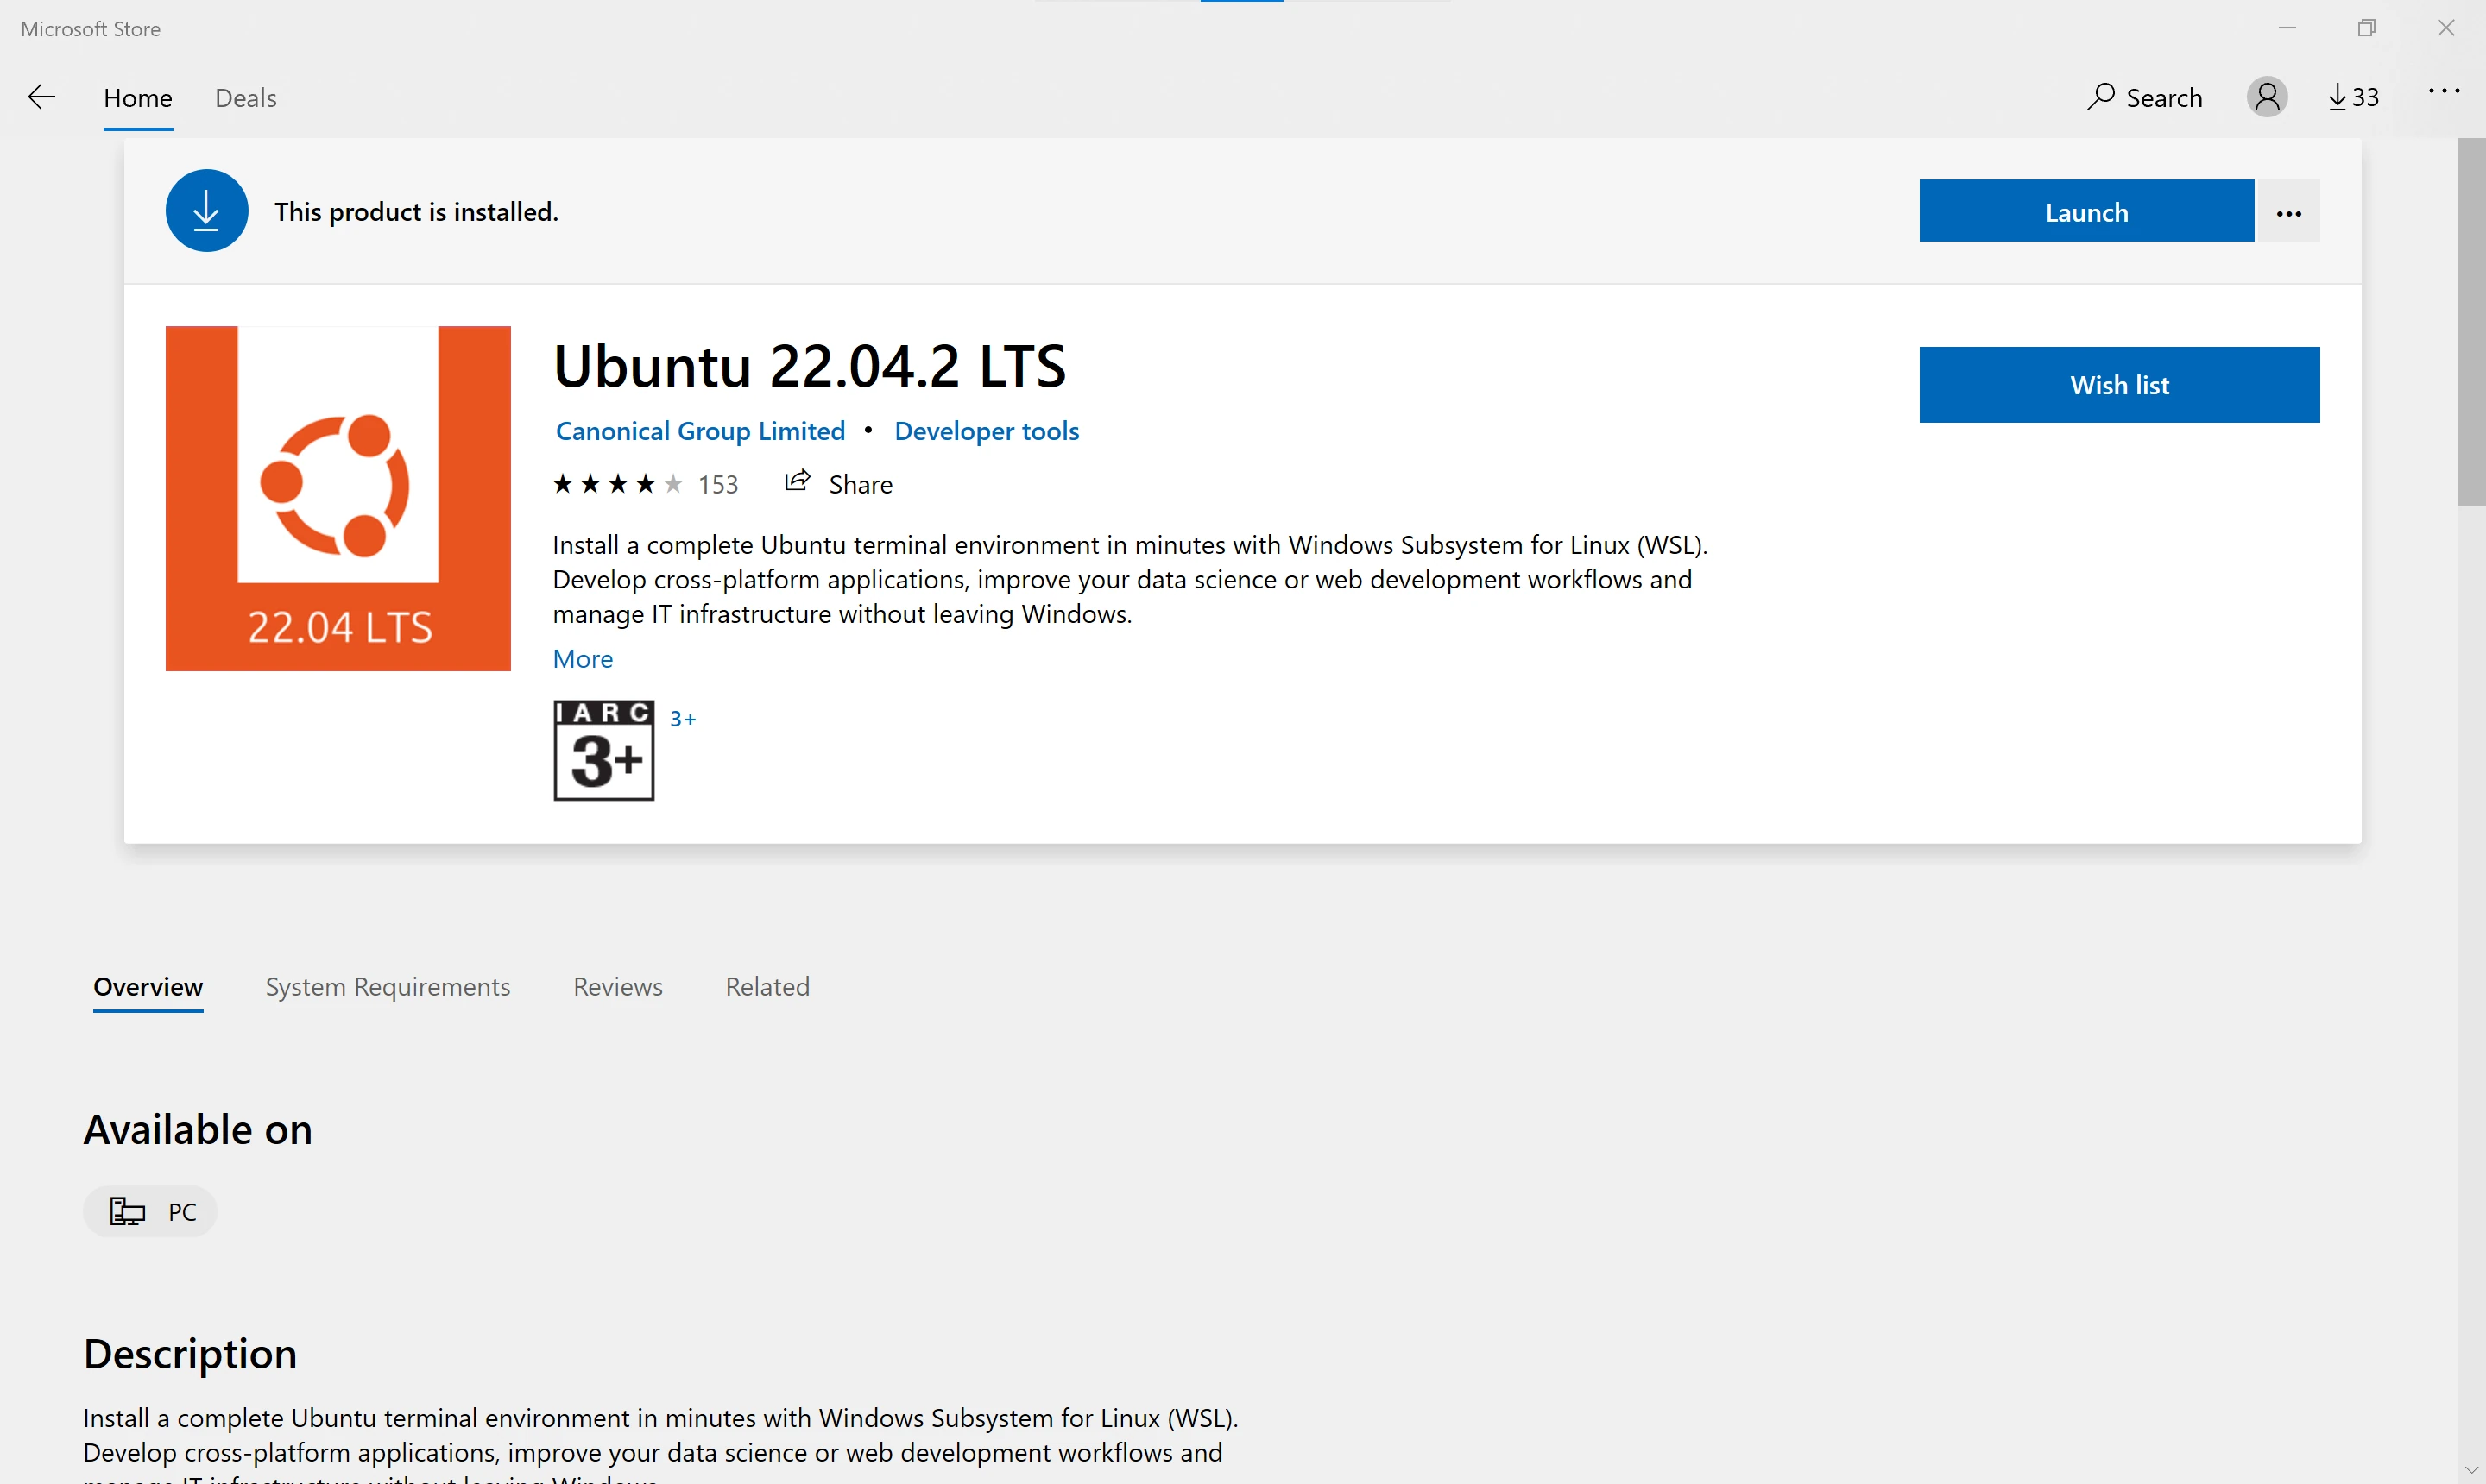The height and width of the screenshot is (1484, 2486).
Task: Open the header See more menu
Action: 2444,92
